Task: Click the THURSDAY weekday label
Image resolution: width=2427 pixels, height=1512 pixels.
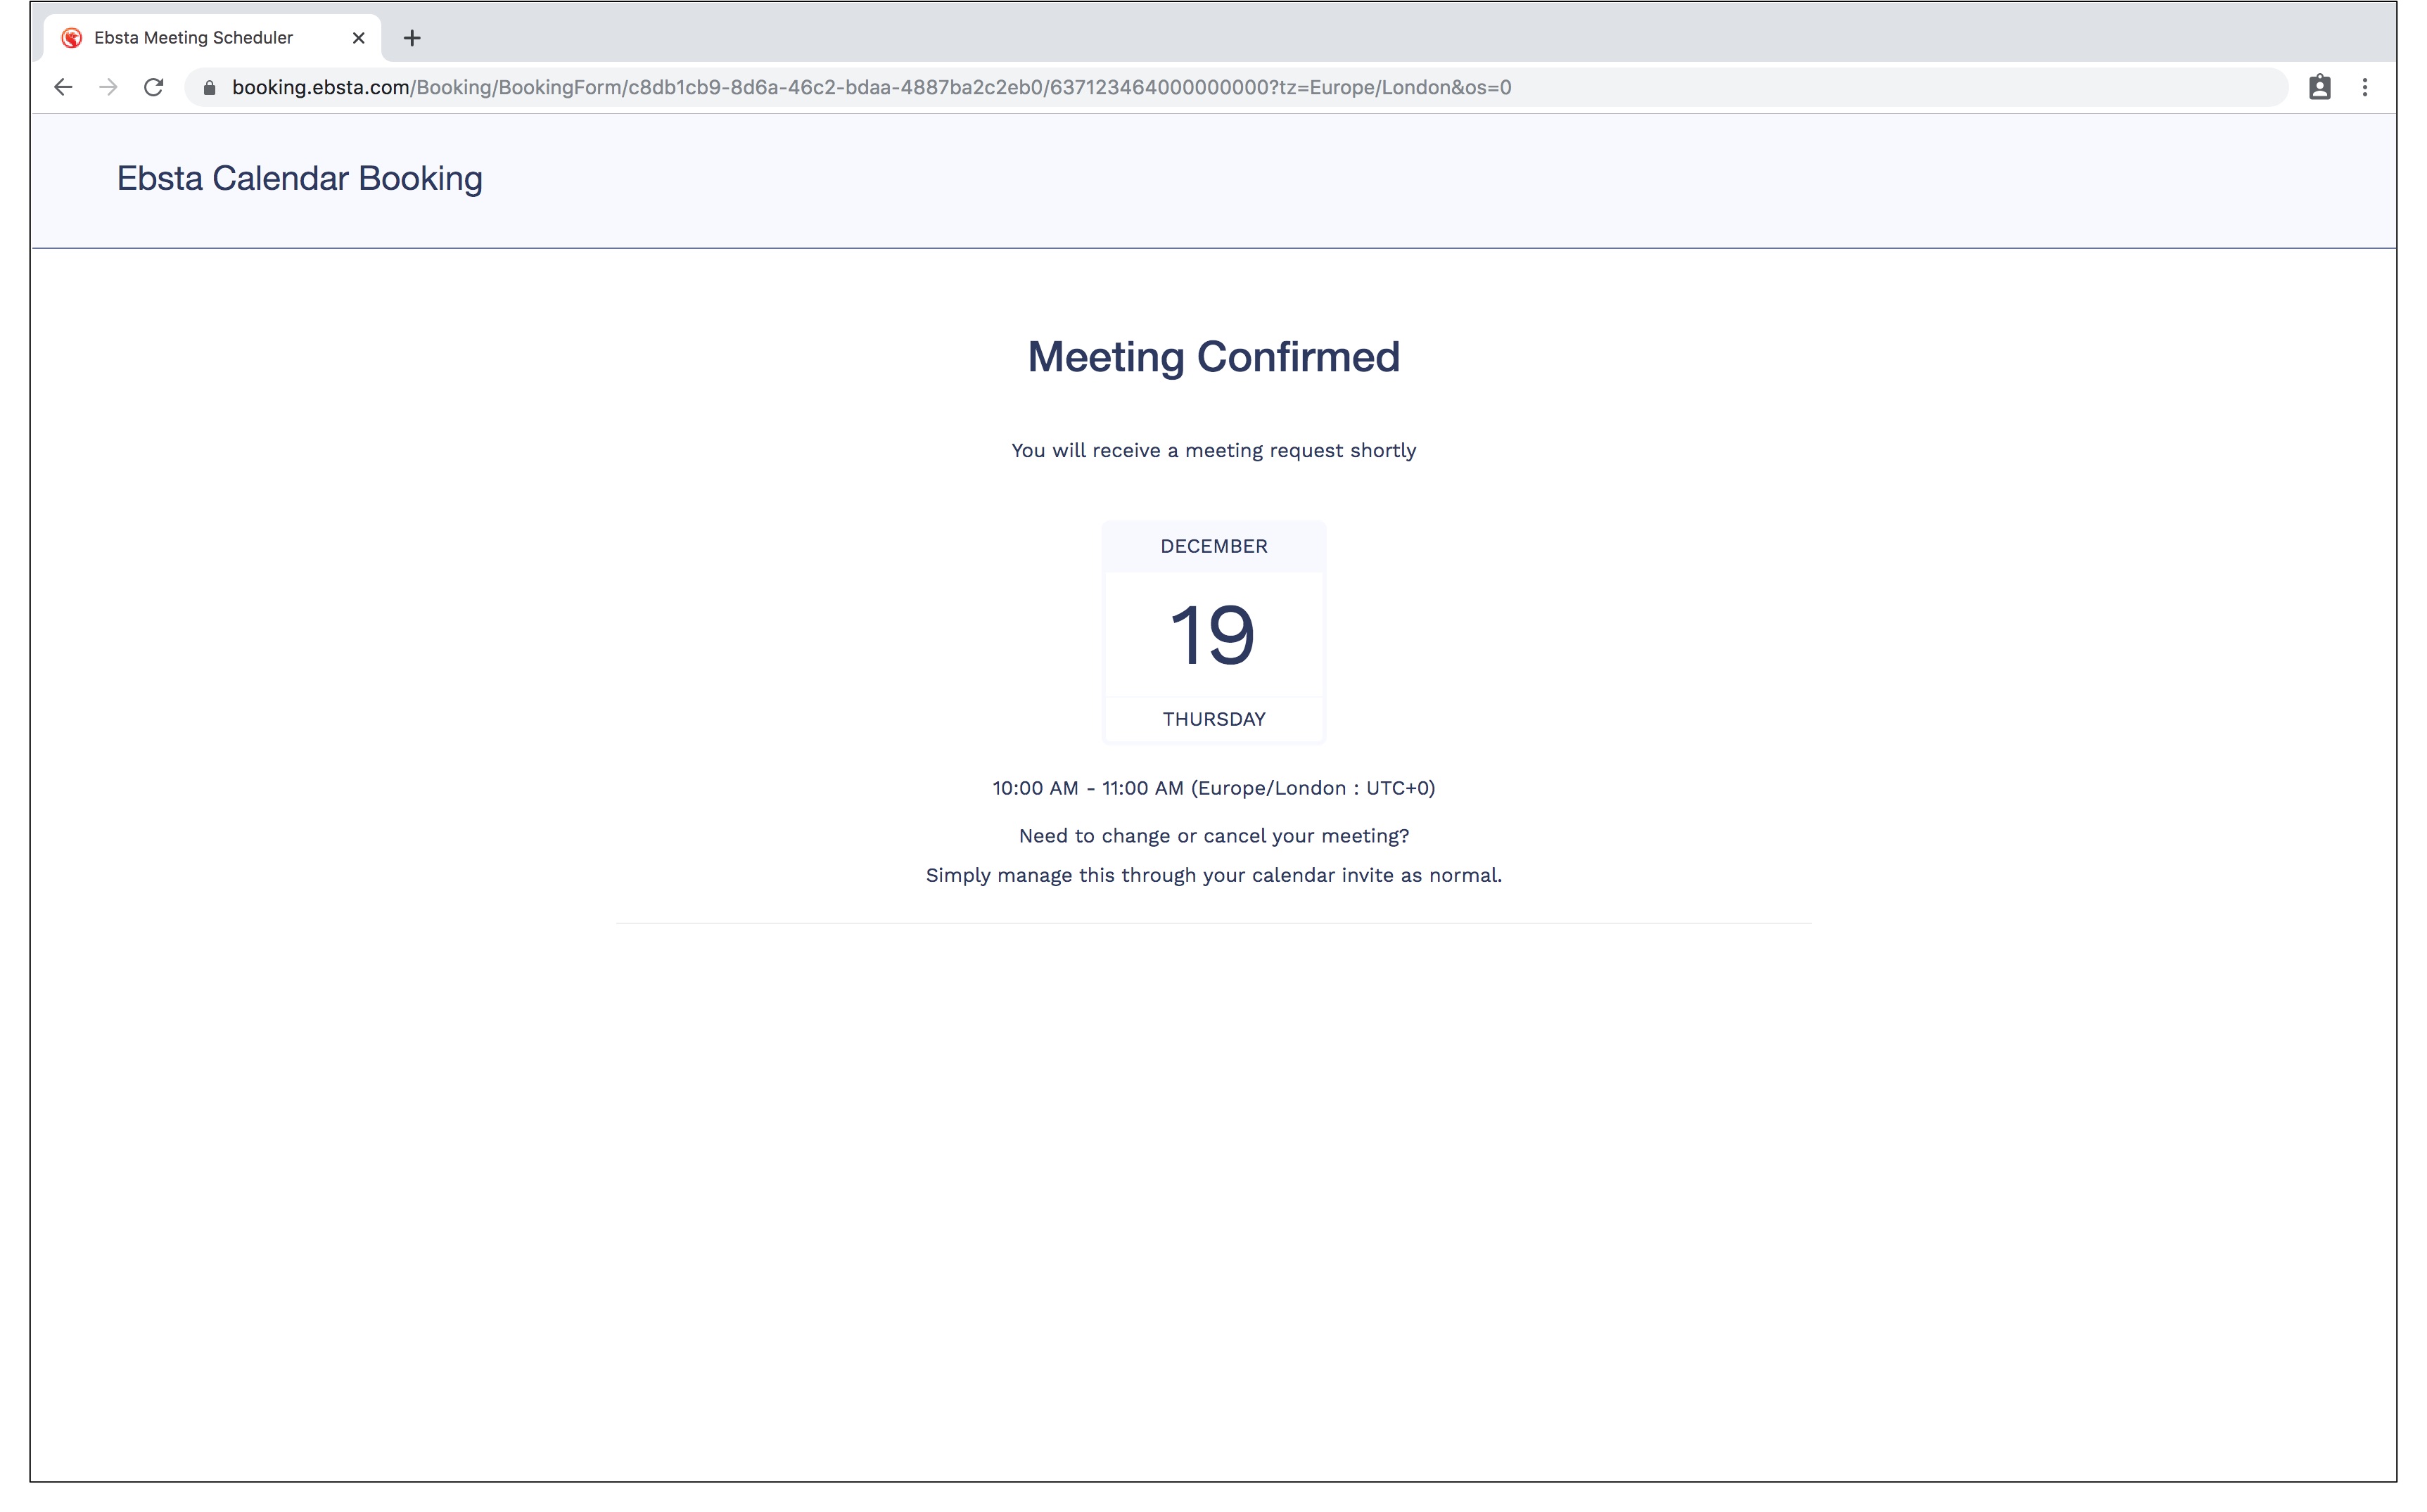Action: [x=1213, y=720]
